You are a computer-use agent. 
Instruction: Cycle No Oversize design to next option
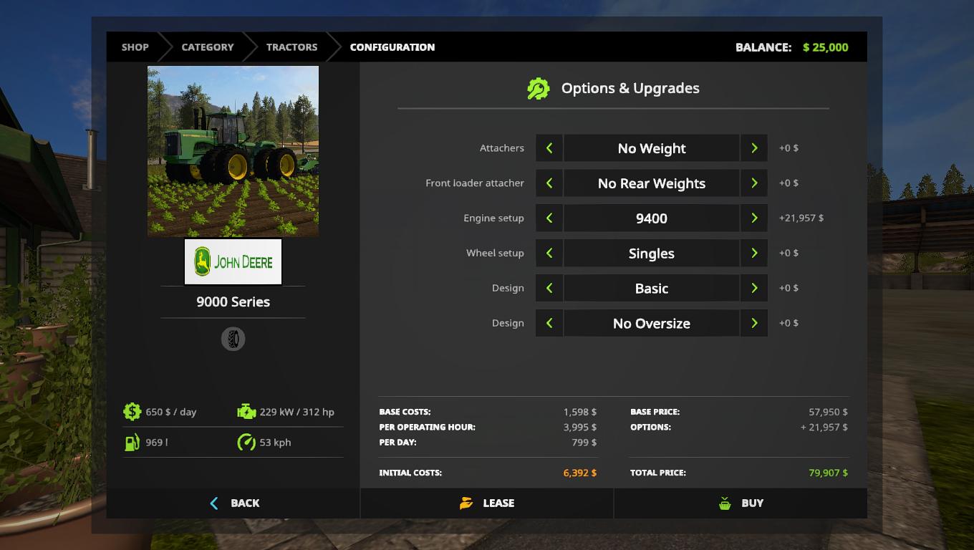coord(754,324)
